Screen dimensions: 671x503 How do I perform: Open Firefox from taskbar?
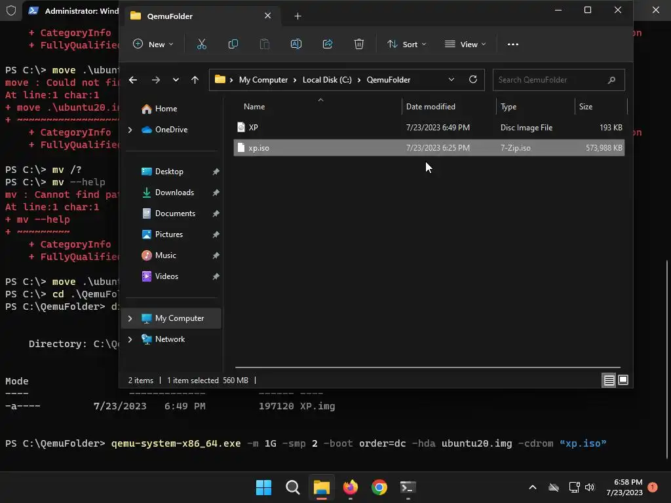351,487
